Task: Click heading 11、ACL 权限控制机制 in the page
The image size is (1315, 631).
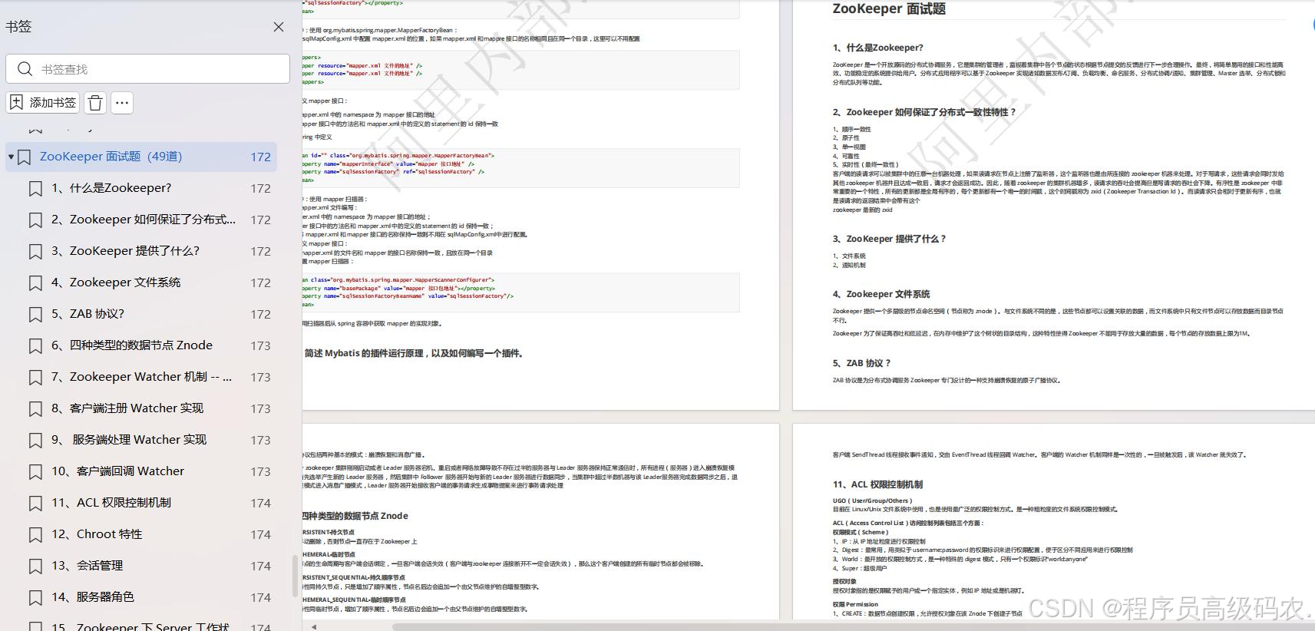Action: [877, 484]
